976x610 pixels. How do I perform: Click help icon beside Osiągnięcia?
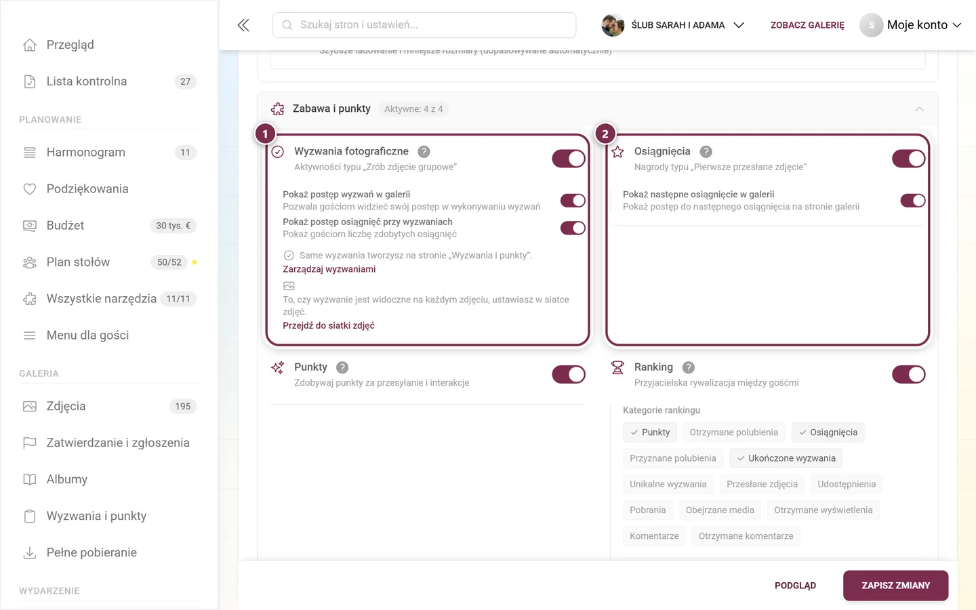pos(706,152)
